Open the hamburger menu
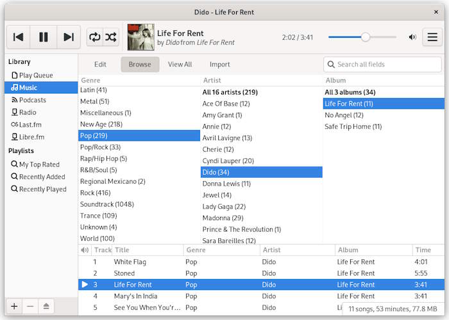The height and width of the screenshot is (320, 449). (432, 37)
